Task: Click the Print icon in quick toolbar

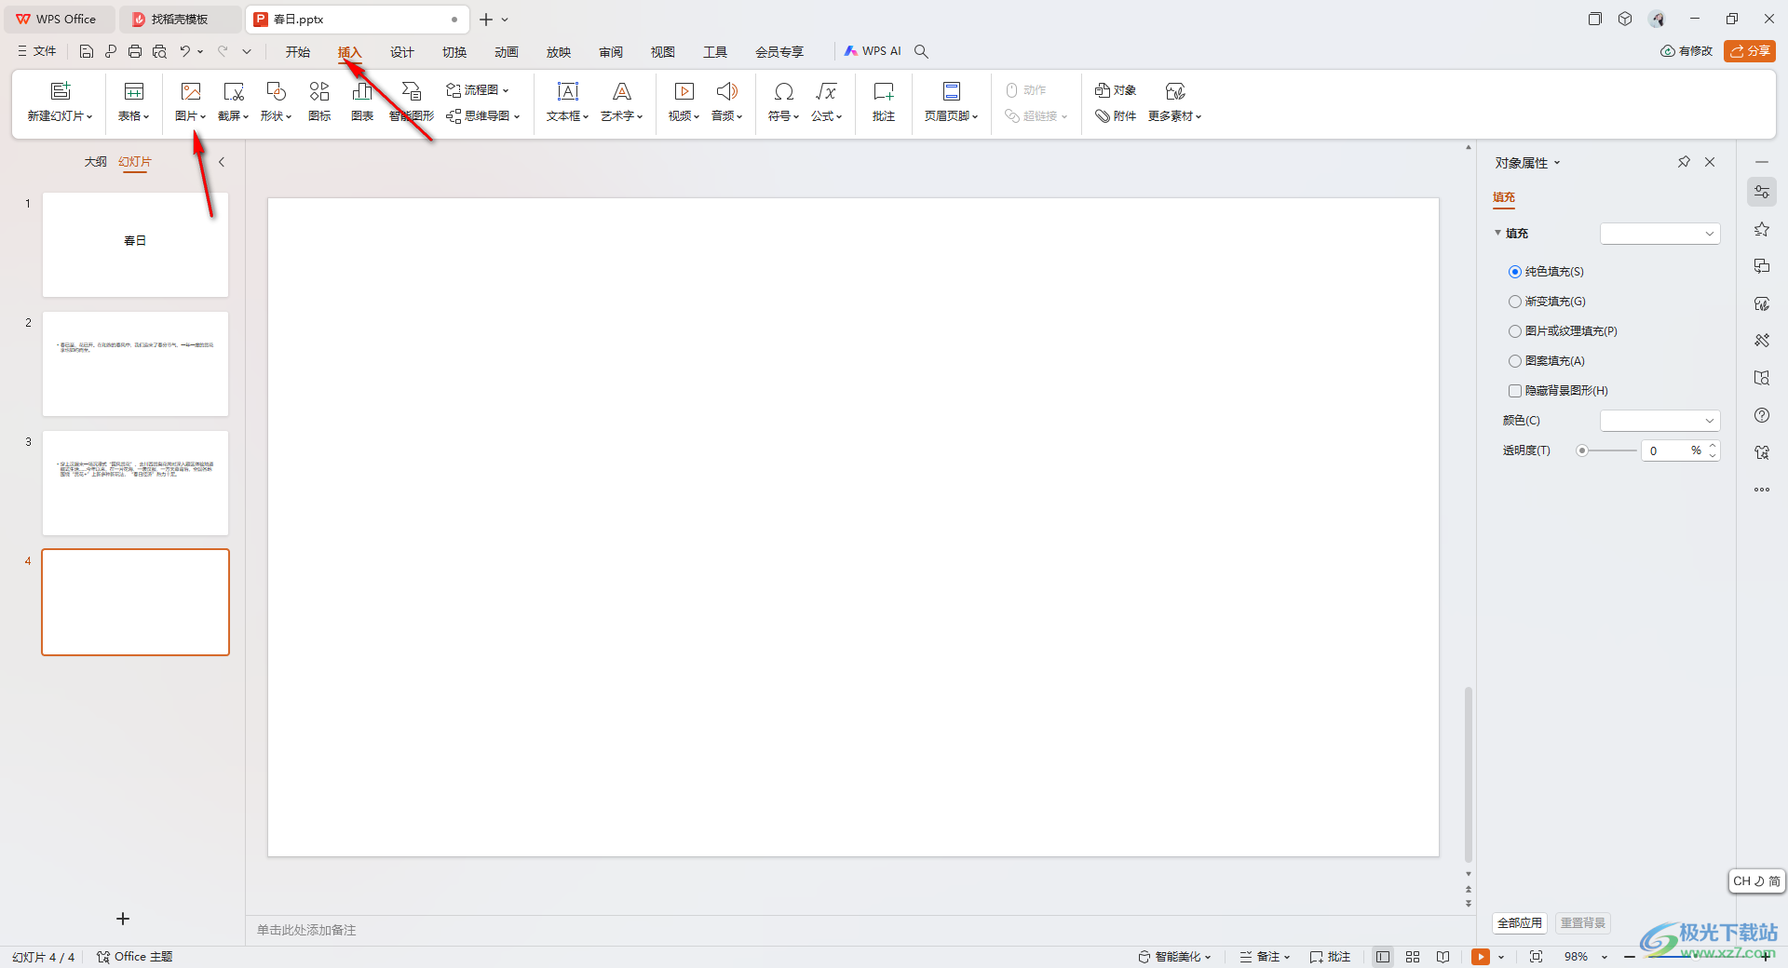Action: 135,51
